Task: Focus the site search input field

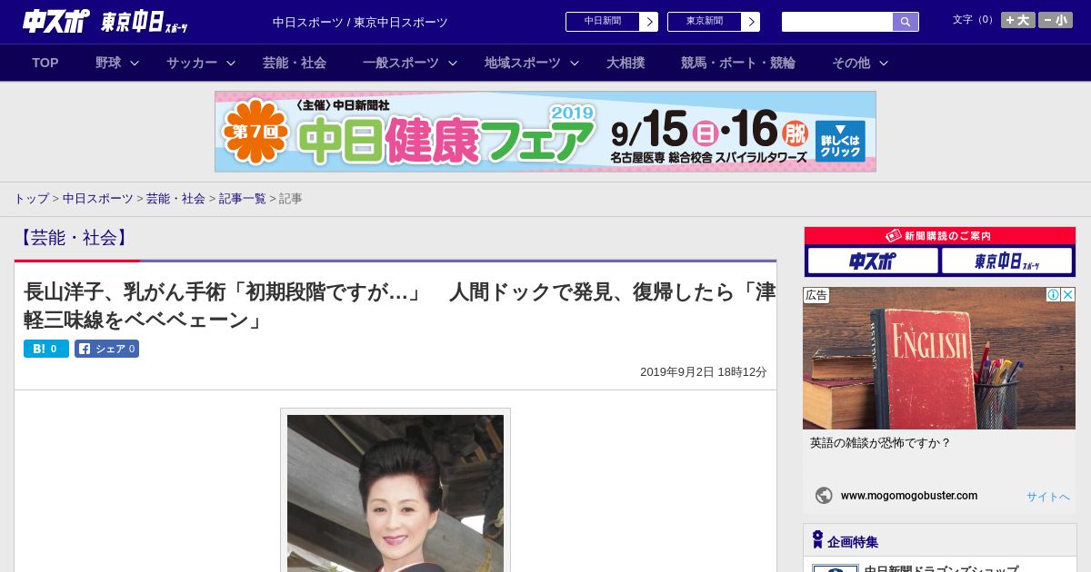Action: 837,22
